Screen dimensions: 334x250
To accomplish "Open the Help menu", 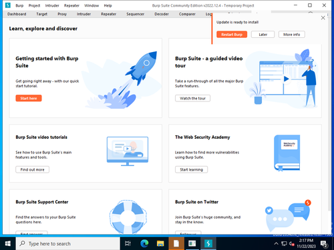I will (x=108, y=5).
